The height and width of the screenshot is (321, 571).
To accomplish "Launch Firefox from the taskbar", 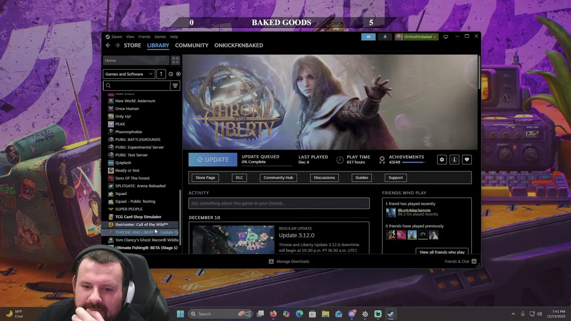I will (273, 314).
